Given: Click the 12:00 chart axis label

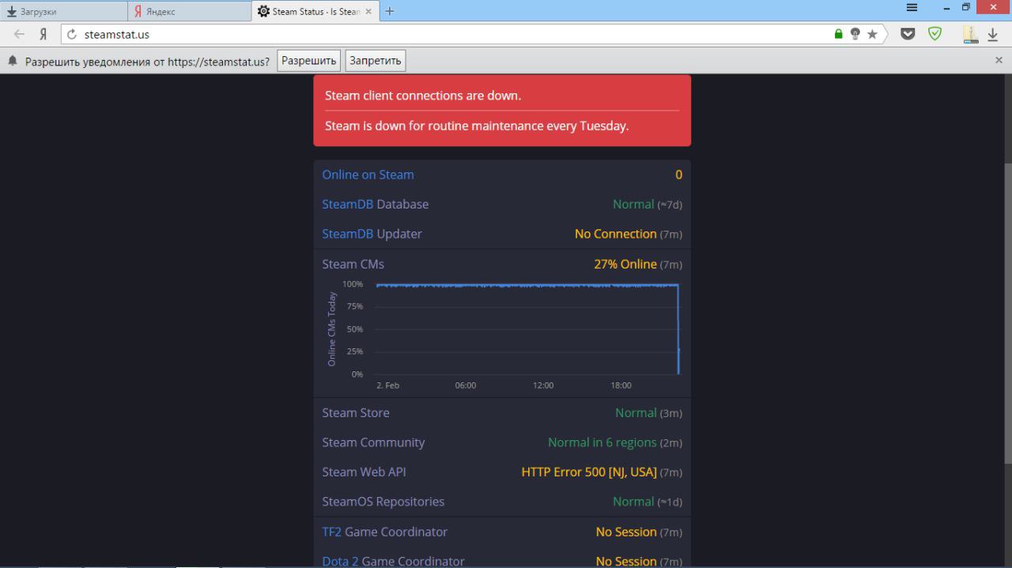Looking at the screenshot, I should pos(543,386).
